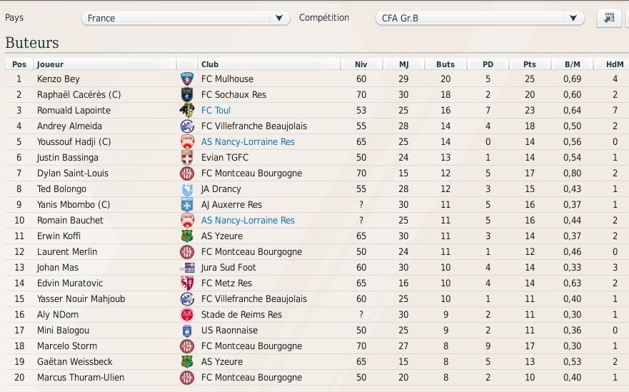
Task: Click the export view icon top right
Action: tap(609, 18)
